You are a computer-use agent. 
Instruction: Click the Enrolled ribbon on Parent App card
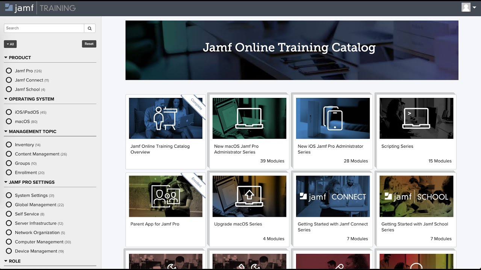point(196,183)
